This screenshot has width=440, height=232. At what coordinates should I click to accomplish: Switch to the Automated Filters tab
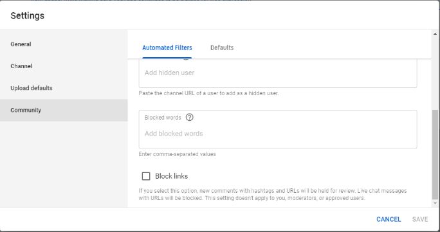pyautogui.click(x=167, y=48)
